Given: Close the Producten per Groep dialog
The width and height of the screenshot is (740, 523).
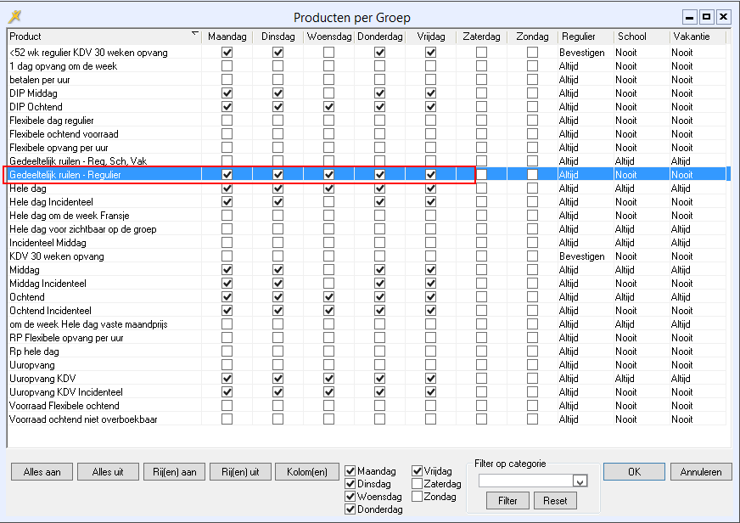Looking at the screenshot, I should 723,17.
